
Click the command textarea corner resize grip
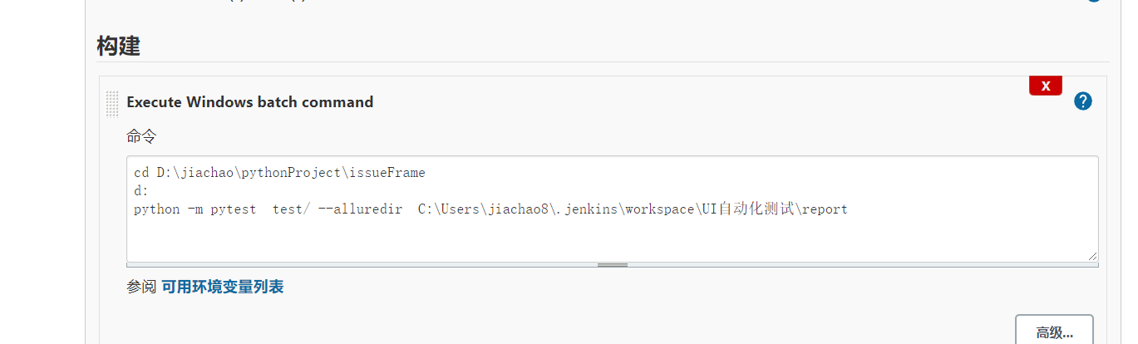point(1092,256)
